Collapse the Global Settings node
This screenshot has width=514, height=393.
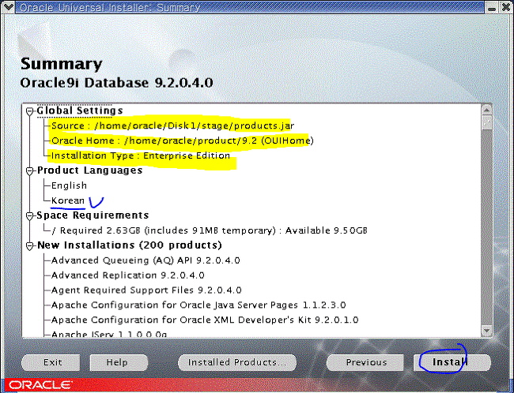click(x=30, y=111)
